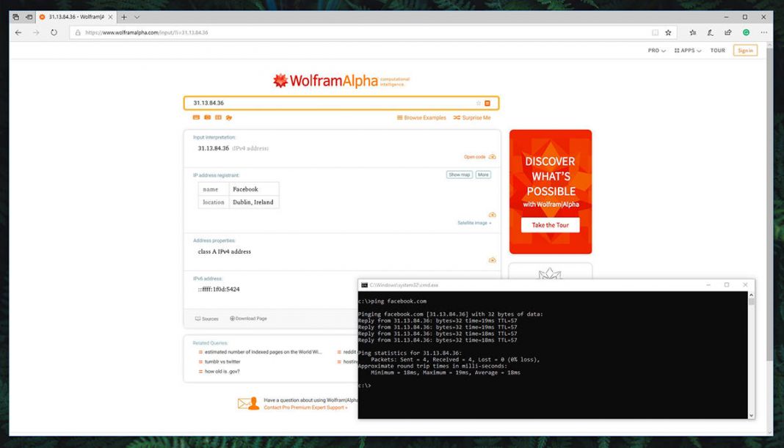The image size is (784, 448).
Task: Open Browse Examples link
Action: [x=421, y=118]
